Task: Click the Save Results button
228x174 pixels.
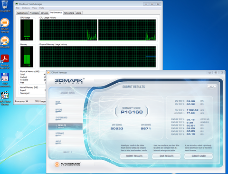Action: click(166, 156)
